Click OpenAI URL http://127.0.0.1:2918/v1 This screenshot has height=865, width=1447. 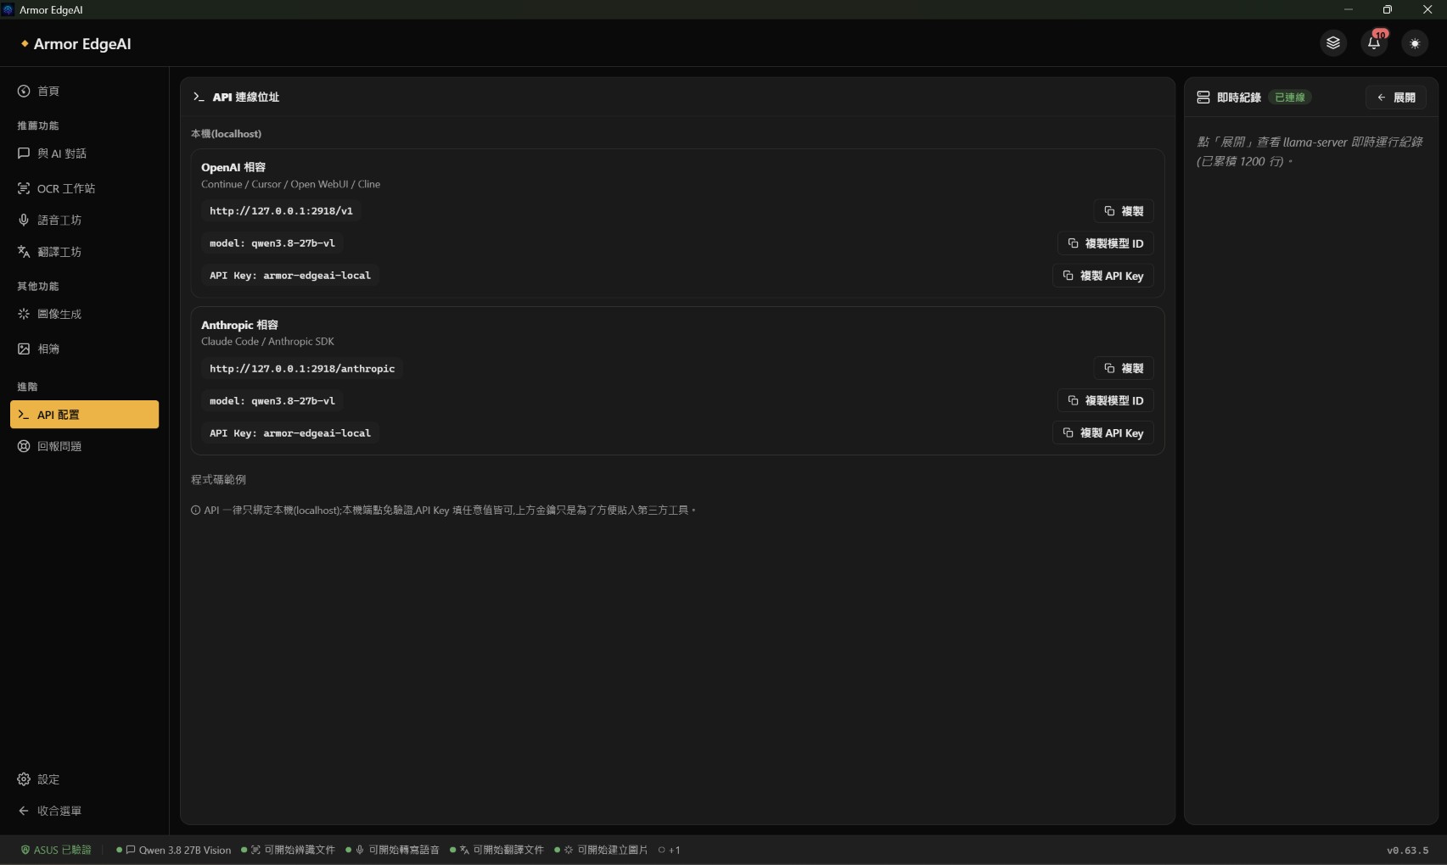point(281,211)
